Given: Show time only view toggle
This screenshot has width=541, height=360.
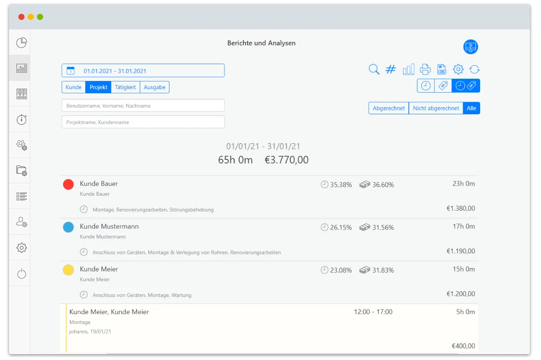Looking at the screenshot, I should (x=426, y=85).
